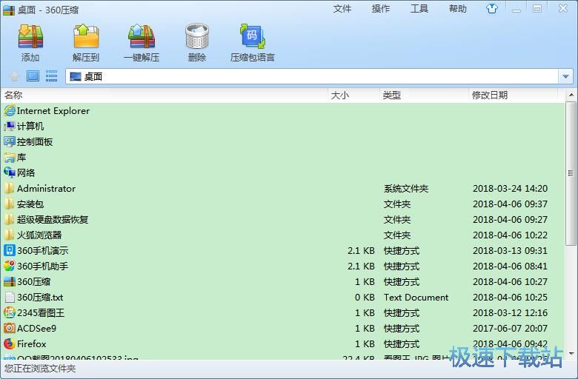
Task: Switch to detailed list view
Action: point(51,76)
